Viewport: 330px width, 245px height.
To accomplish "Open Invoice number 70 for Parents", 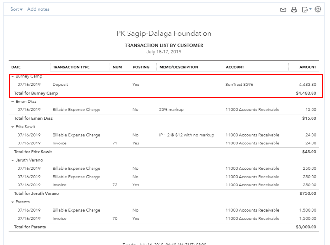I will [59, 219].
